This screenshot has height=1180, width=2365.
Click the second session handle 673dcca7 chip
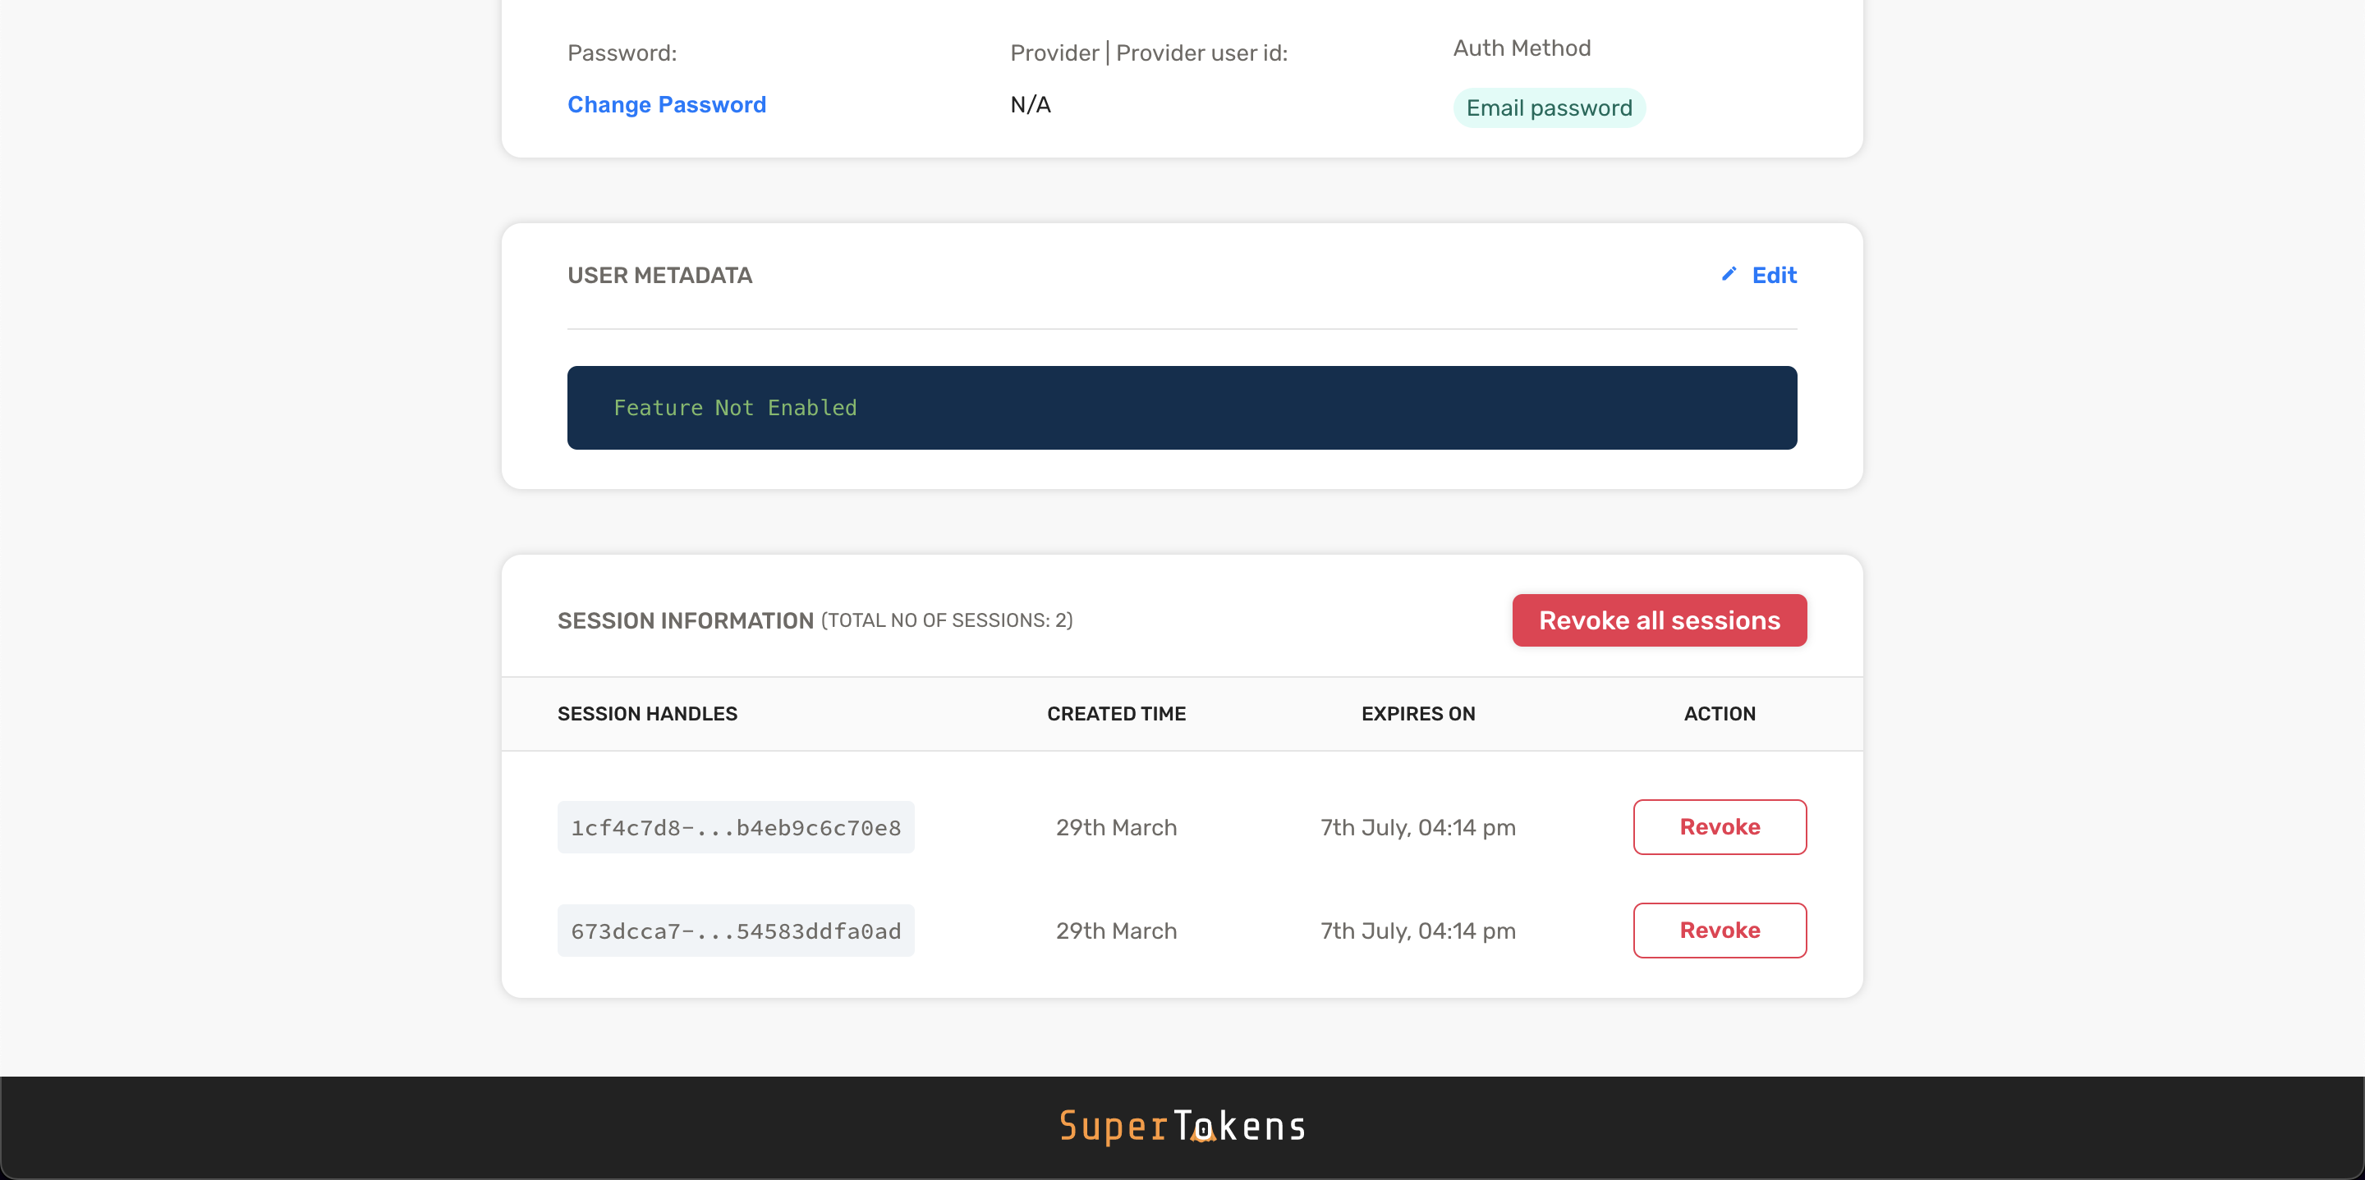coord(736,930)
